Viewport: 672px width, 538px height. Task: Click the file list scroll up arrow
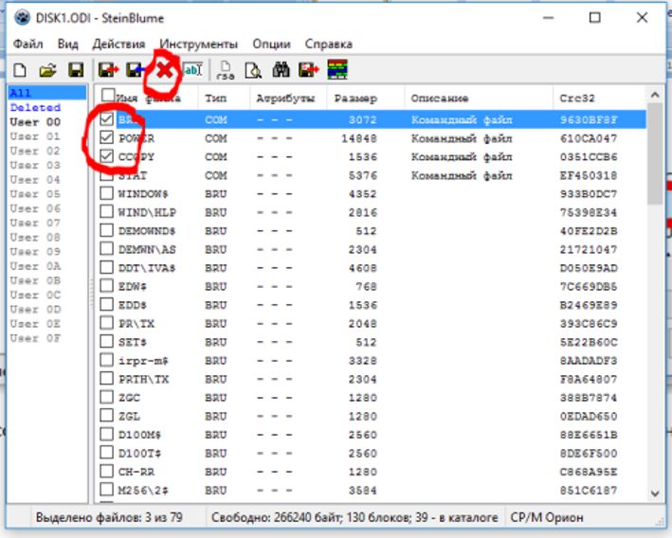pyautogui.click(x=655, y=95)
